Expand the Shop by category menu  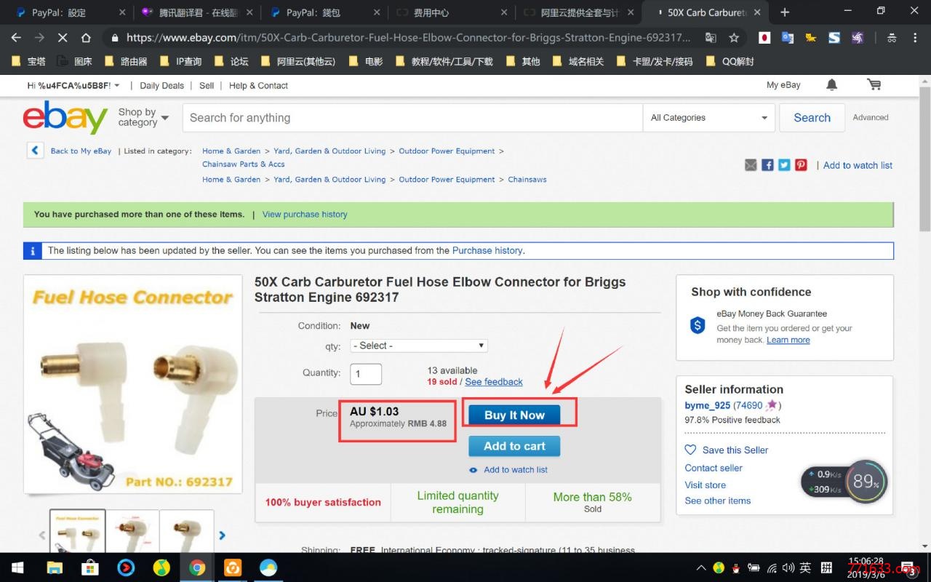click(143, 117)
